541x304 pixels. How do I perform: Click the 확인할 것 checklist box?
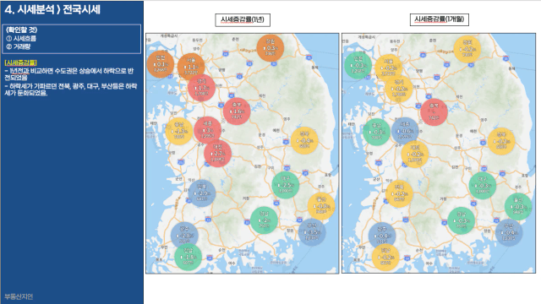pos(72,39)
